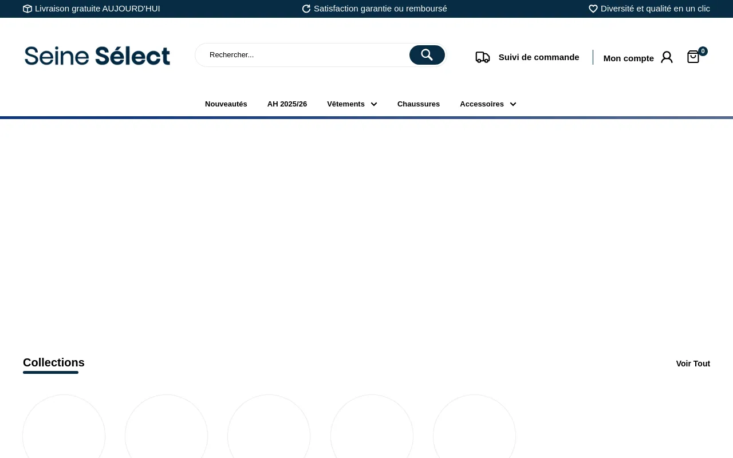
Task: Click the delivery truck icon
Action: pyautogui.click(x=482, y=57)
